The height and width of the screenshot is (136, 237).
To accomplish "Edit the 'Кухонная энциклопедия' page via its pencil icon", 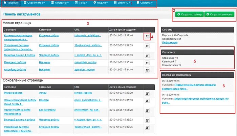I will point(147,36).
